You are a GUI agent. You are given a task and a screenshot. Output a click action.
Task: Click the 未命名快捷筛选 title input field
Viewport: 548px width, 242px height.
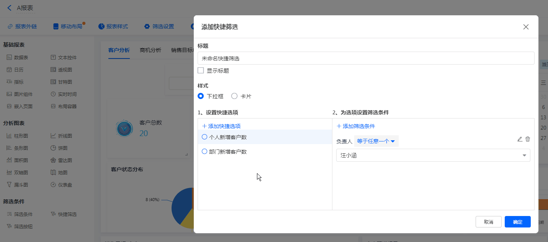tap(366, 58)
